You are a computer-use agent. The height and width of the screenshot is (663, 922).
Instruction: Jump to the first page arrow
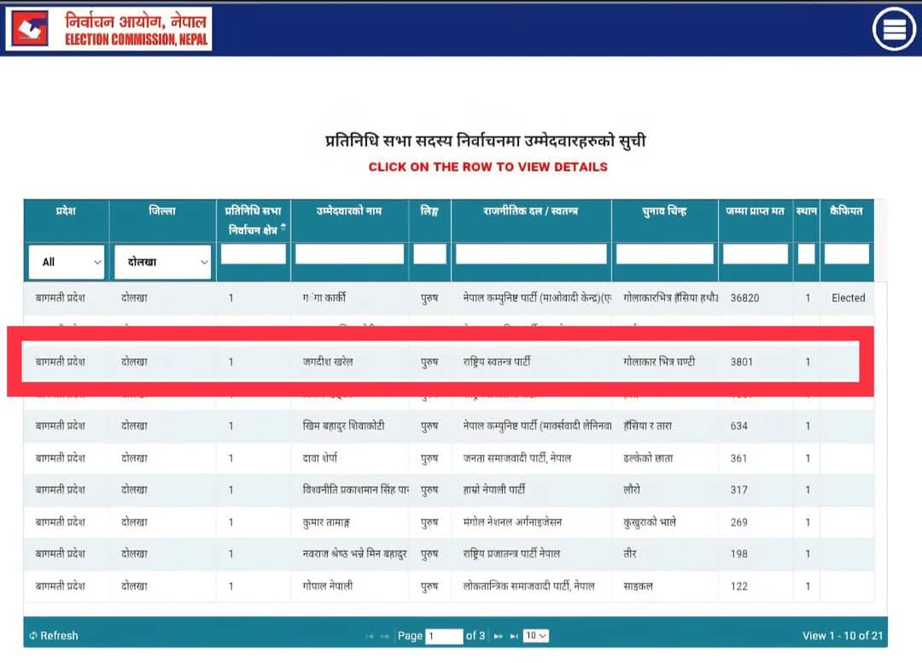click(370, 636)
